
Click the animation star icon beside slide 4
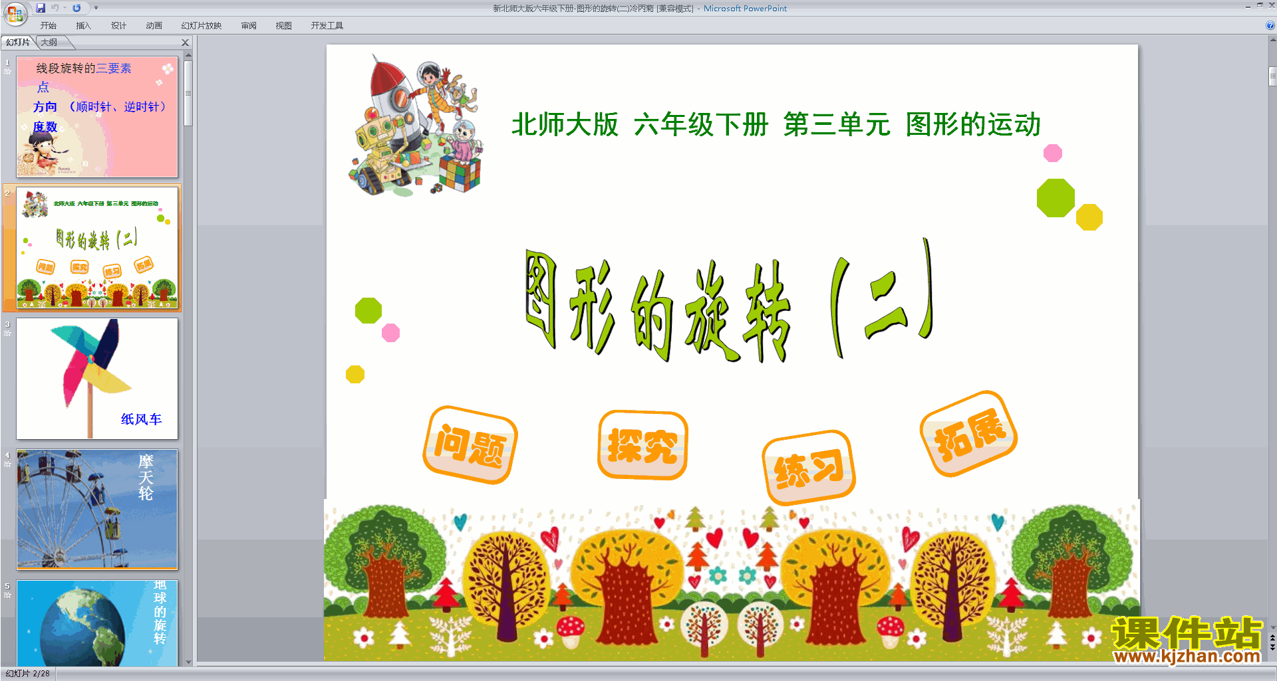click(x=7, y=464)
